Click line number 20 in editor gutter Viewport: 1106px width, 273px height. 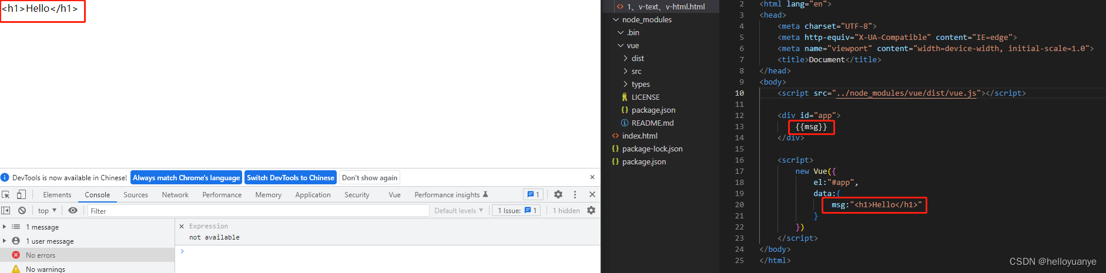pos(739,204)
